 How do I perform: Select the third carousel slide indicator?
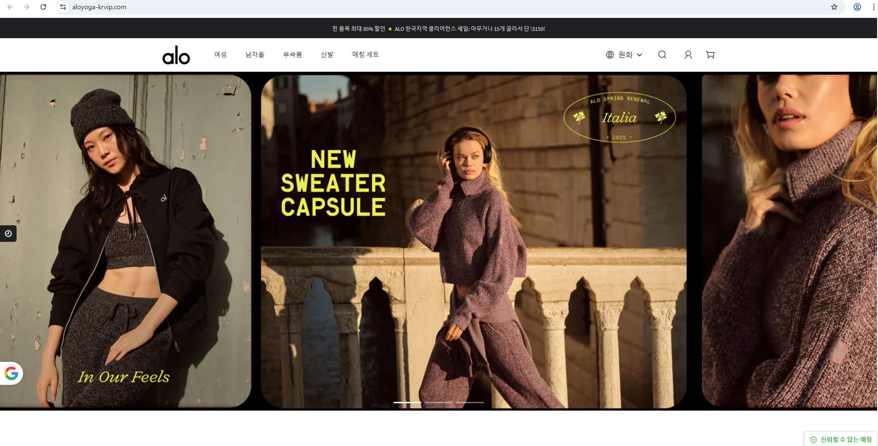click(470, 402)
